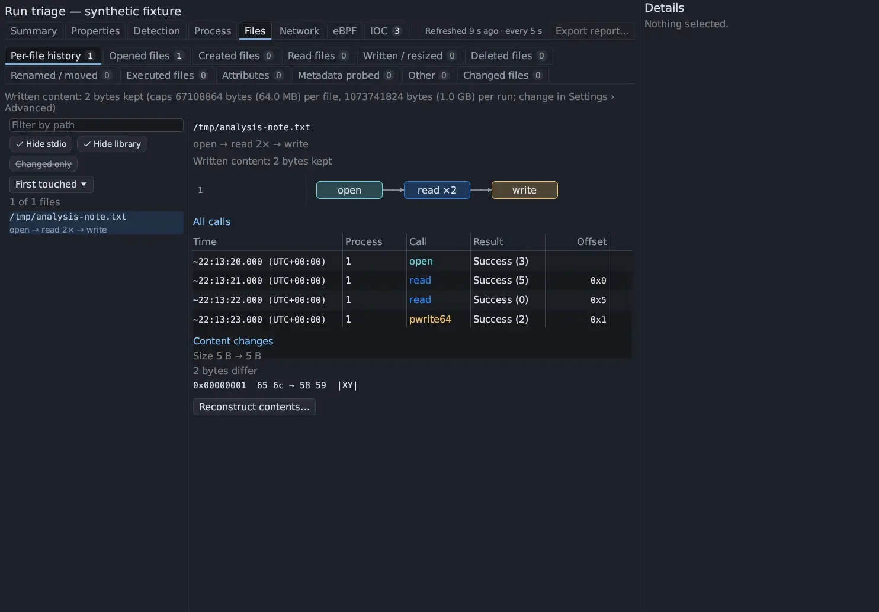
Task: Open the Process tab
Action: pyautogui.click(x=213, y=31)
